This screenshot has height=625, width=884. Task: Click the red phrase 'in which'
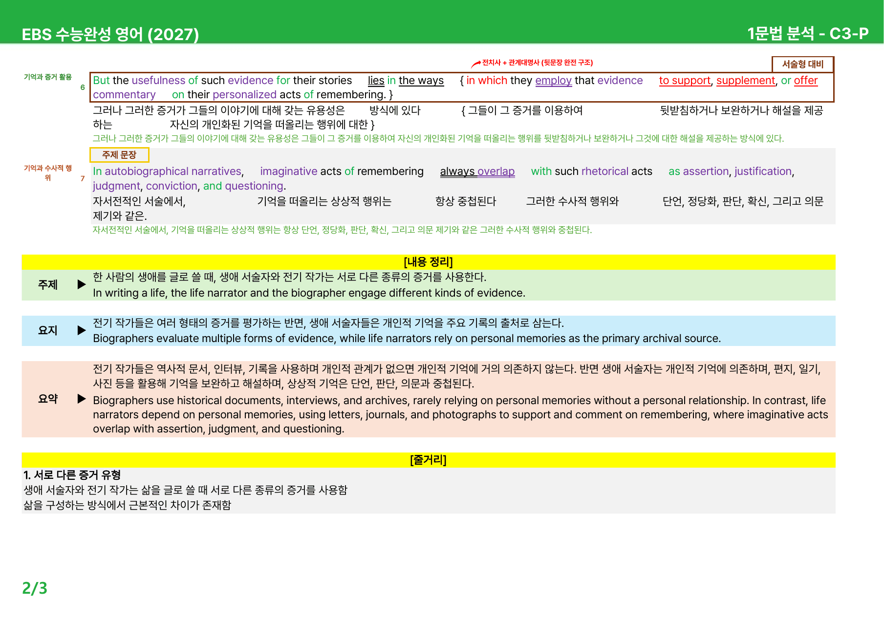[487, 81]
